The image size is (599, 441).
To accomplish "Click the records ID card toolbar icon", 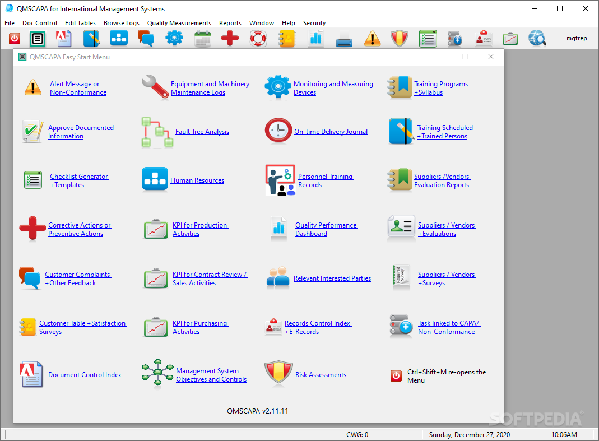I will click(484, 39).
